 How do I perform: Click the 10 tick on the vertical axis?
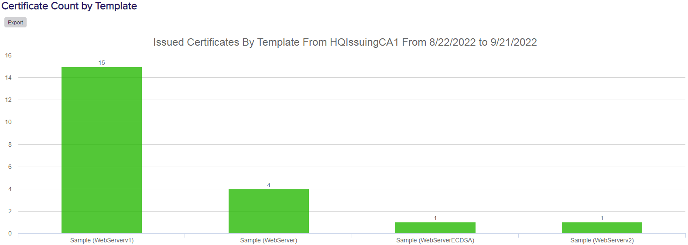point(8,122)
